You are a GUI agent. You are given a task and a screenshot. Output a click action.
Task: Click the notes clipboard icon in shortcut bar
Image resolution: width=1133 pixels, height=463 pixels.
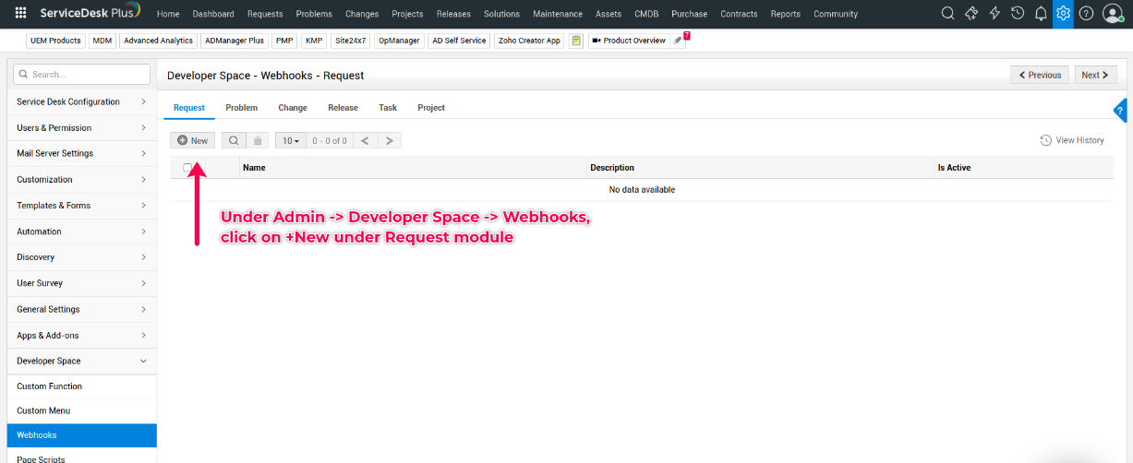click(576, 41)
